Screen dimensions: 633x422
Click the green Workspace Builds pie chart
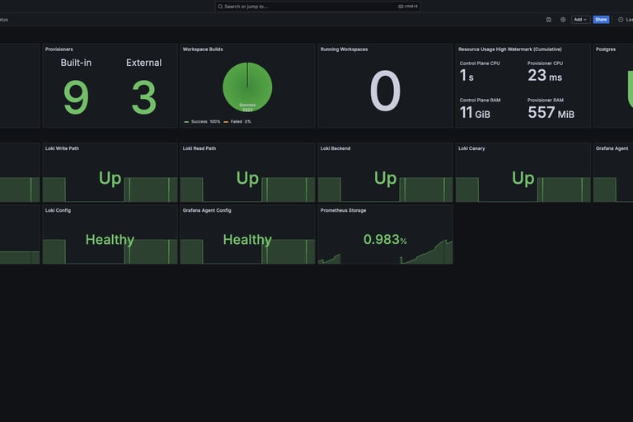247,87
